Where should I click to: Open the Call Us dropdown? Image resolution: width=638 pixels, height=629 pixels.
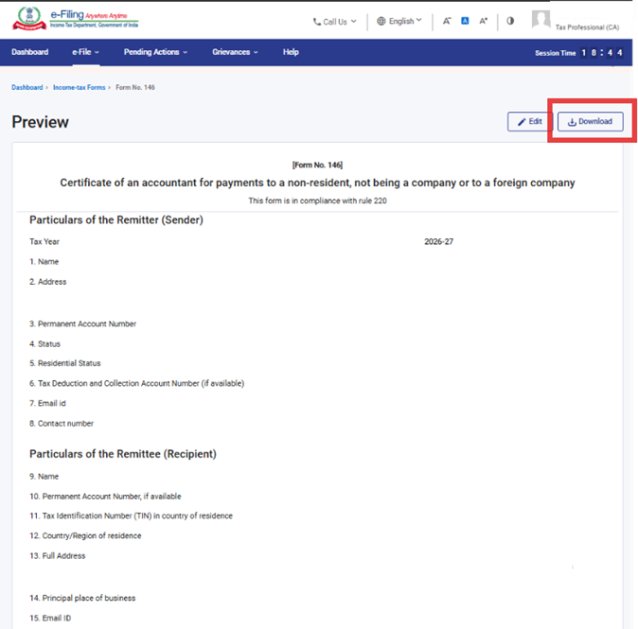coord(335,21)
